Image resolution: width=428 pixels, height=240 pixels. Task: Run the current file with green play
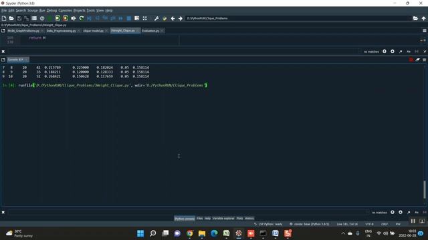(x=49, y=18)
